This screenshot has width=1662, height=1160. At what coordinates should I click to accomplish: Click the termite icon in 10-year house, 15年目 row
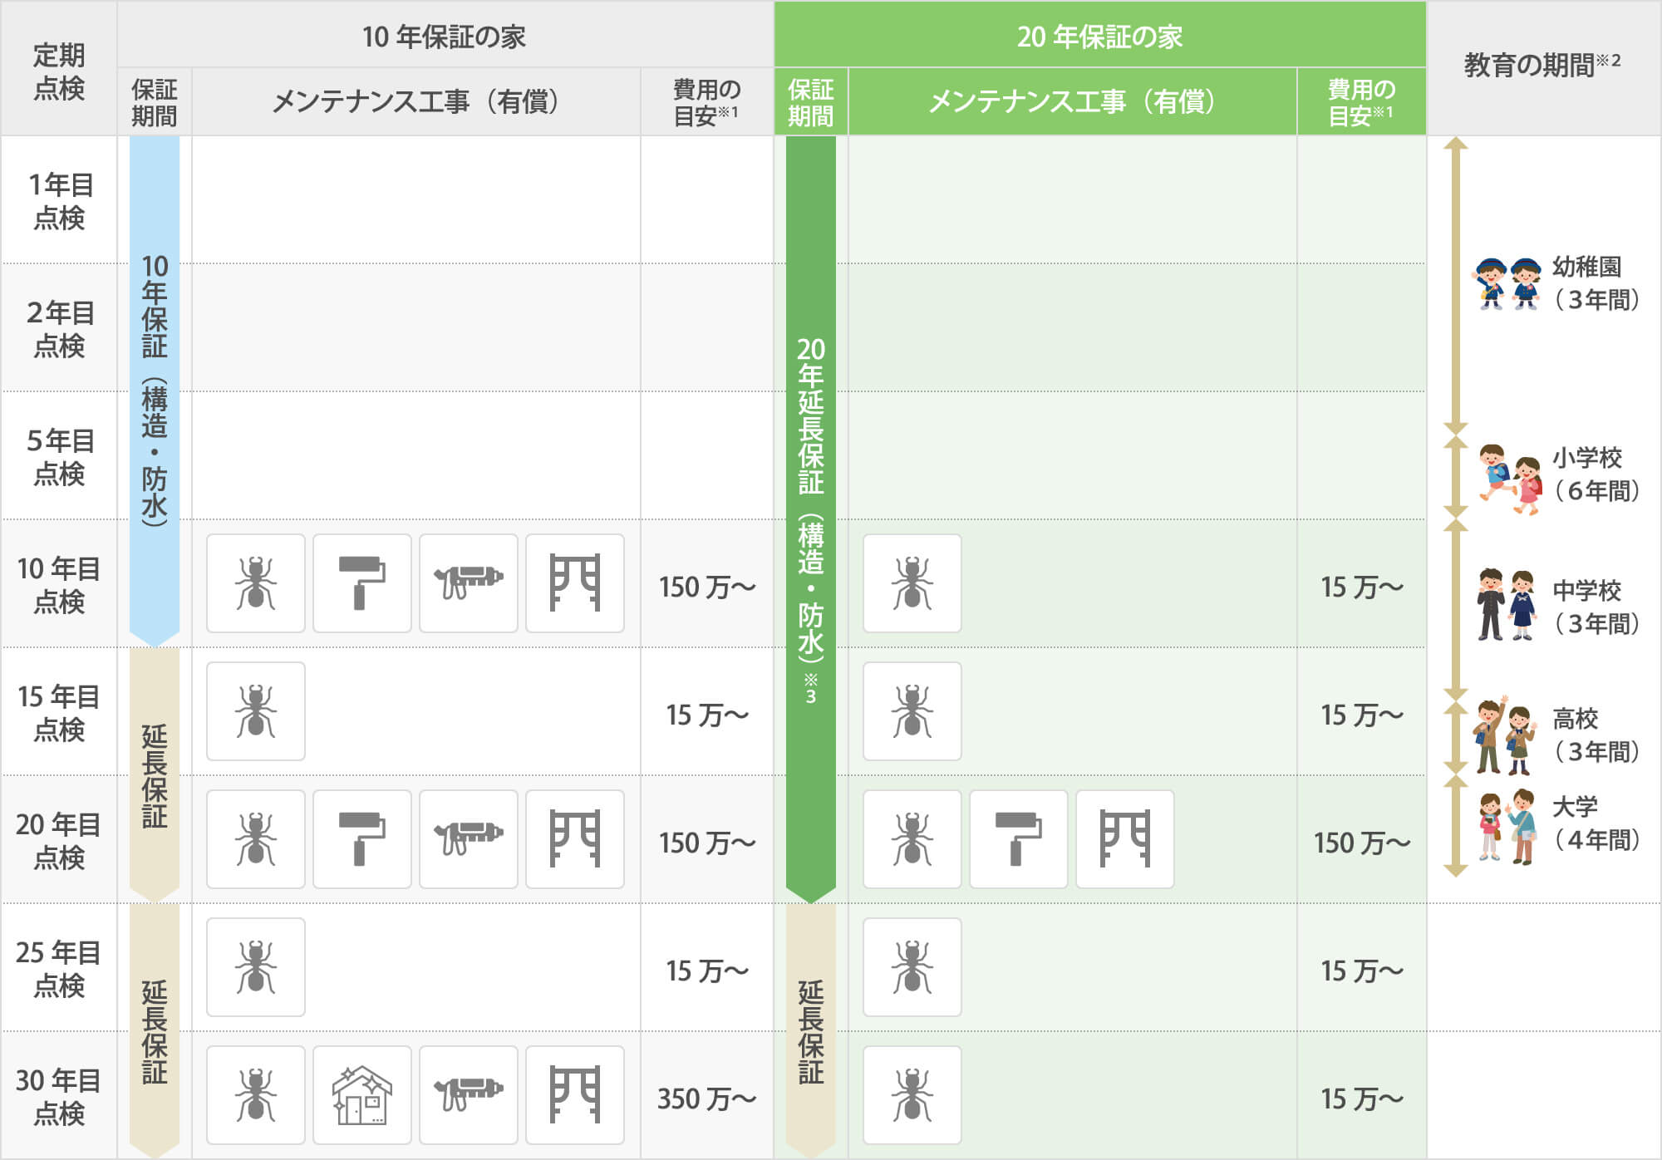click(x=256, y=711)
